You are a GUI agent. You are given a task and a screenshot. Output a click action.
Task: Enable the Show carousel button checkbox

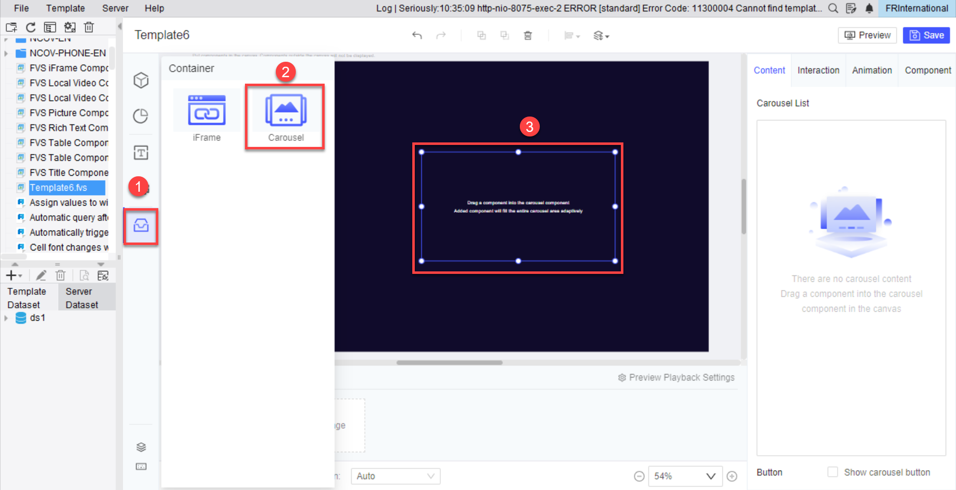pyautogui.click(x=833, y=472)
